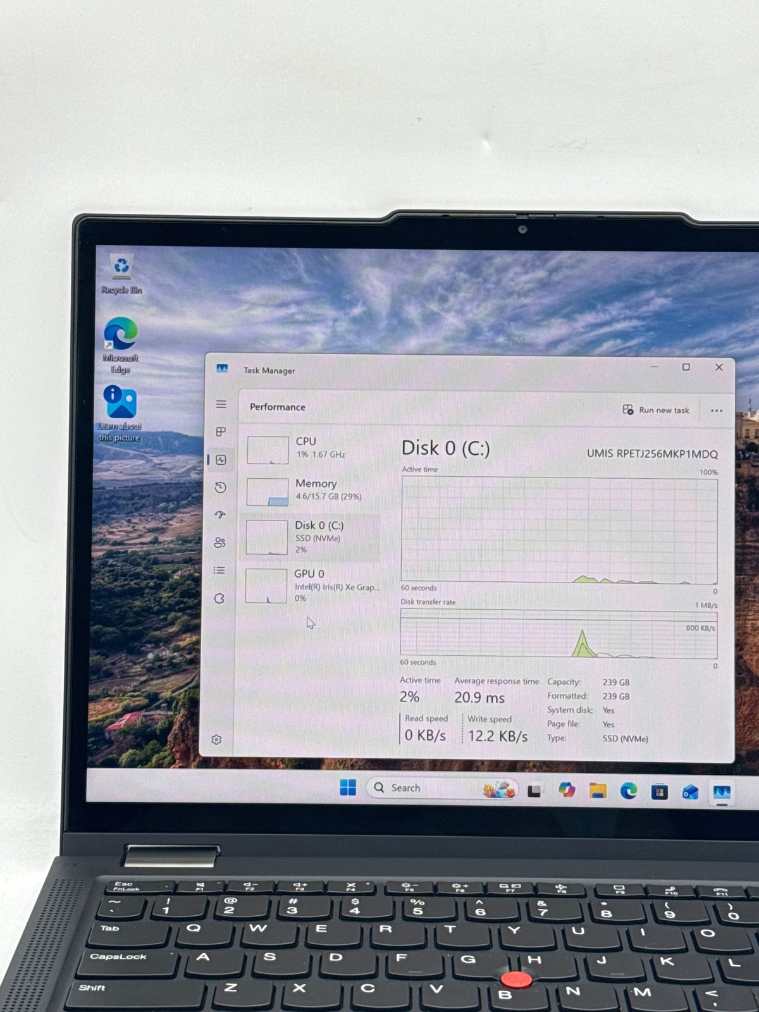Open Microsoft Edge from the taskbar

(x=629, y=791)
